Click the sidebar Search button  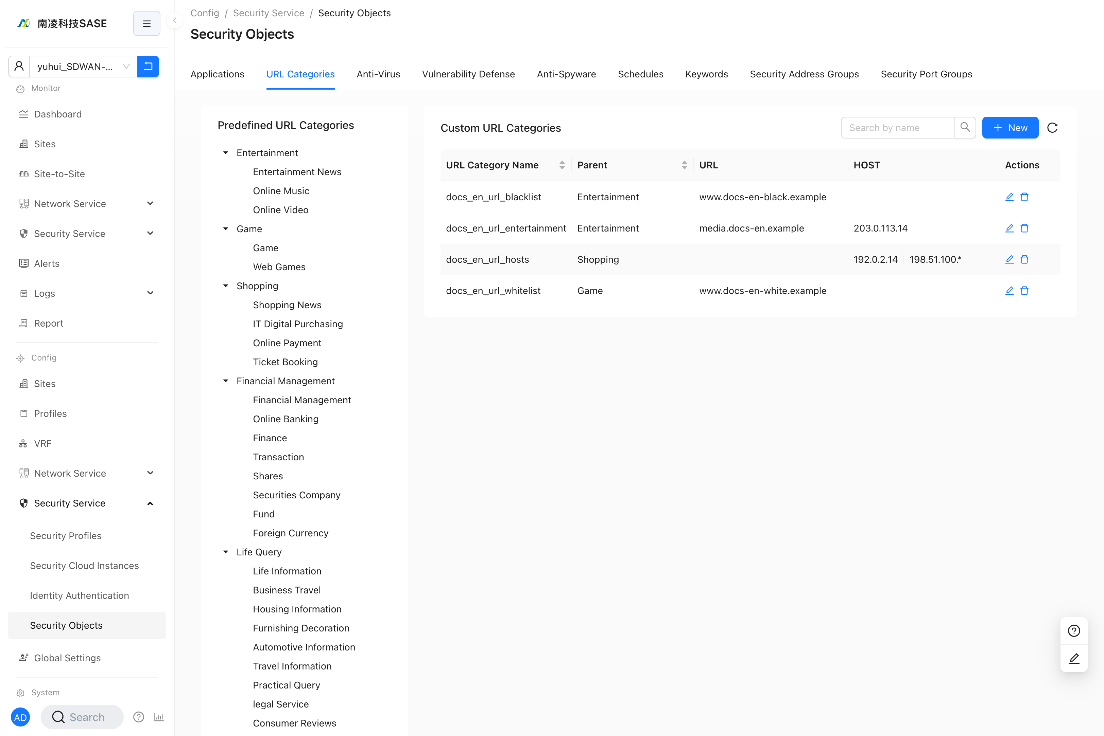pos(82,717)
